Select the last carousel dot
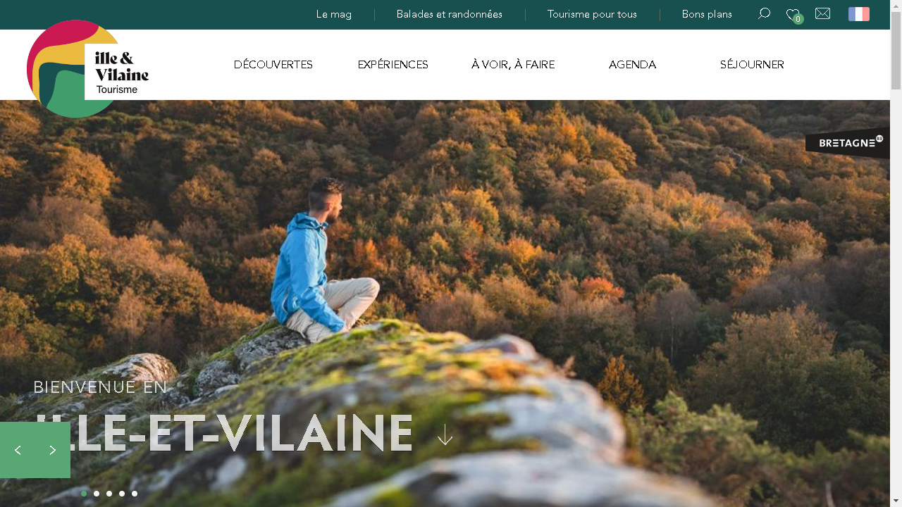This screenshot has height=507, width=902. 135,494
